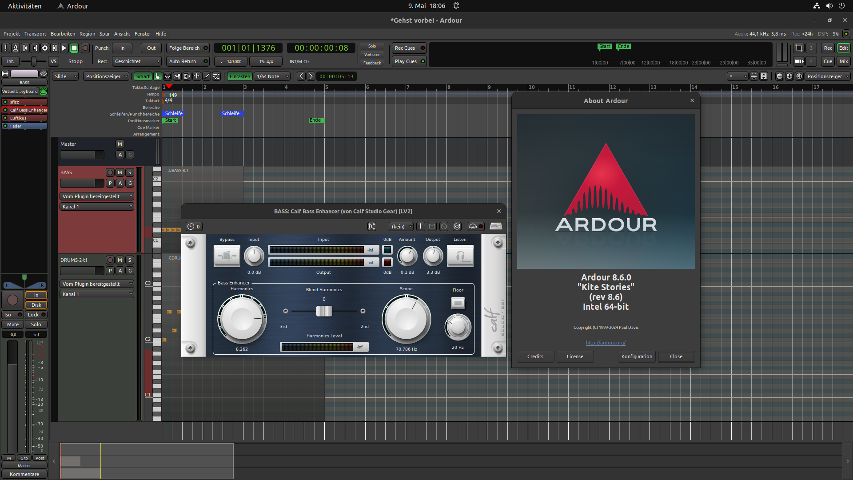Toggle Smart mode button

(143, 76)
